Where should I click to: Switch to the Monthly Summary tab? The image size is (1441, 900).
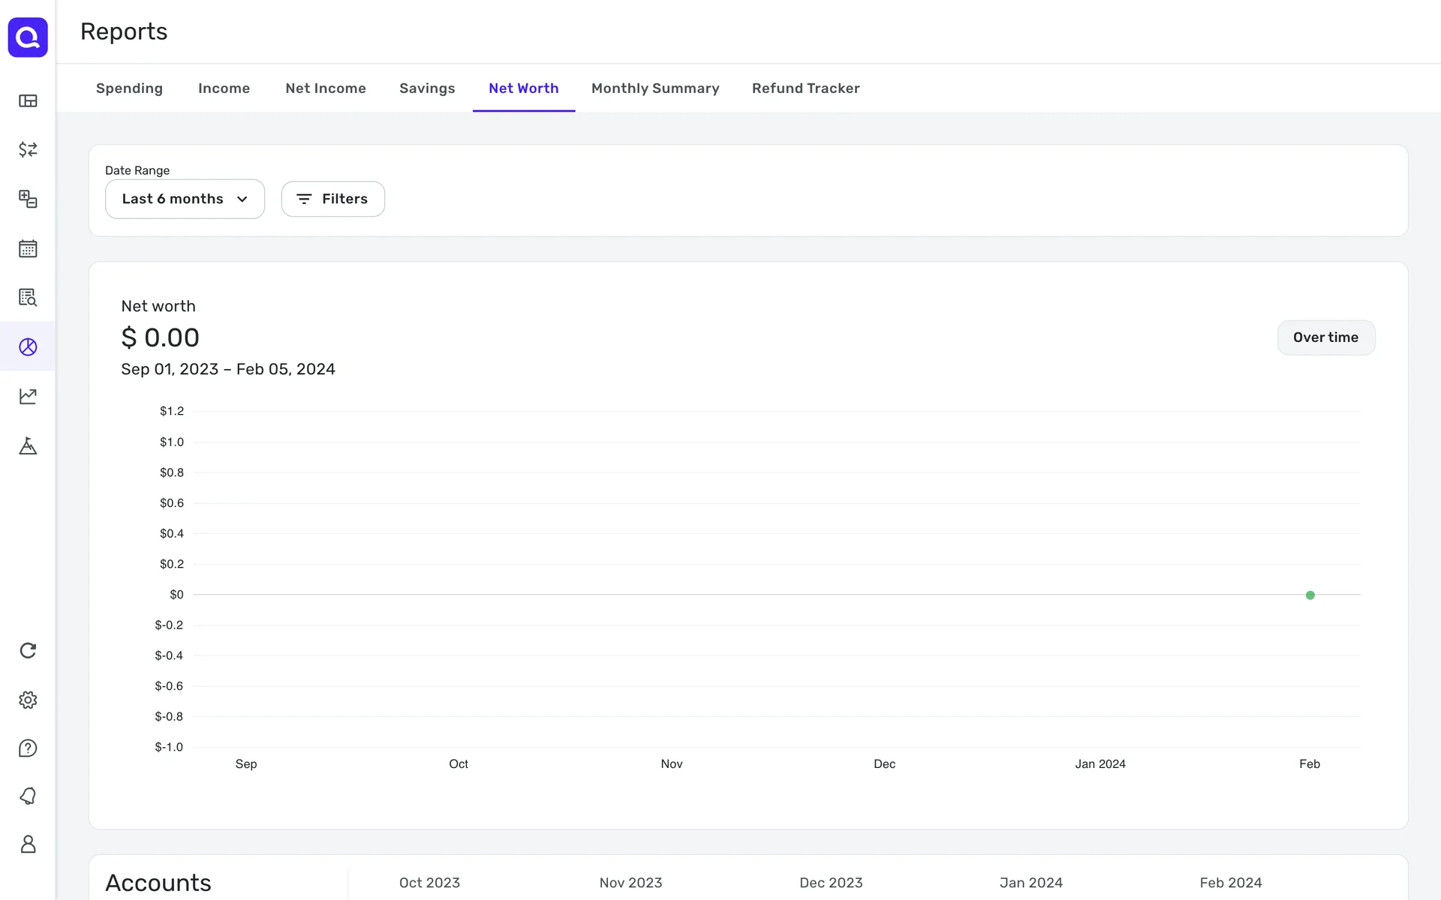click(654, 88)
